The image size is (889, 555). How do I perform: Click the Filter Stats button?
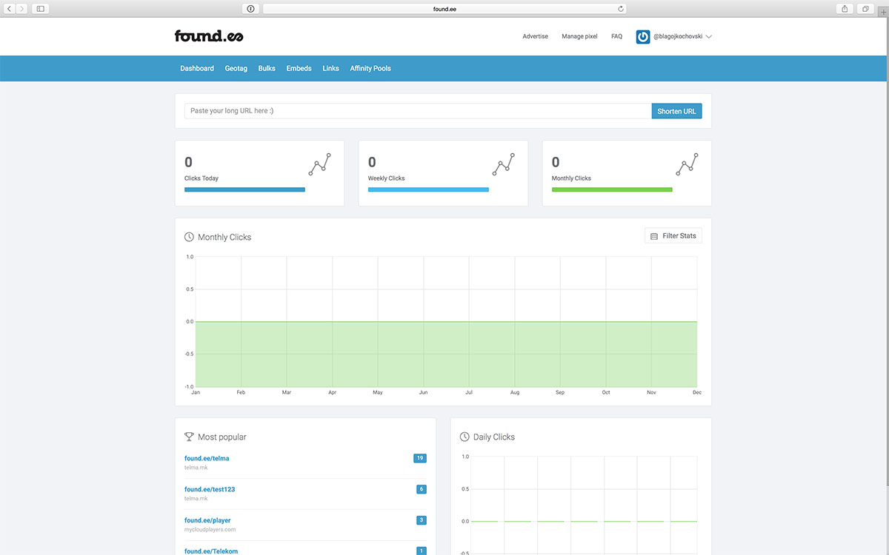point(673,236)
